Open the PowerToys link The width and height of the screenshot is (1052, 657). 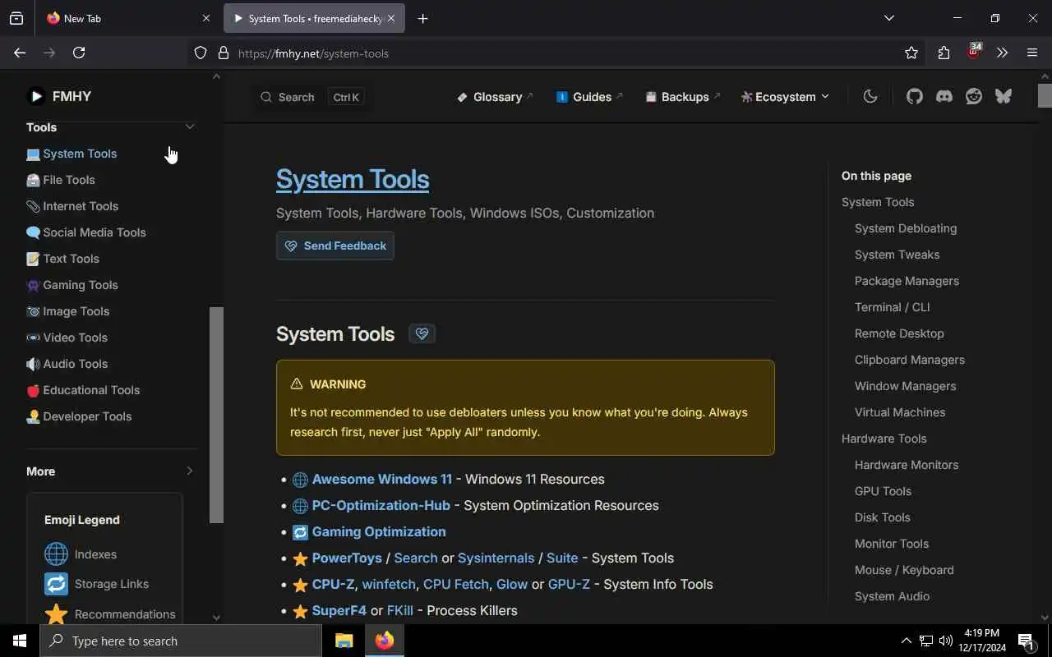point(347,558)
